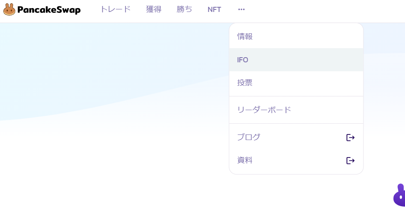Go to the NFT section

(214, 9)
